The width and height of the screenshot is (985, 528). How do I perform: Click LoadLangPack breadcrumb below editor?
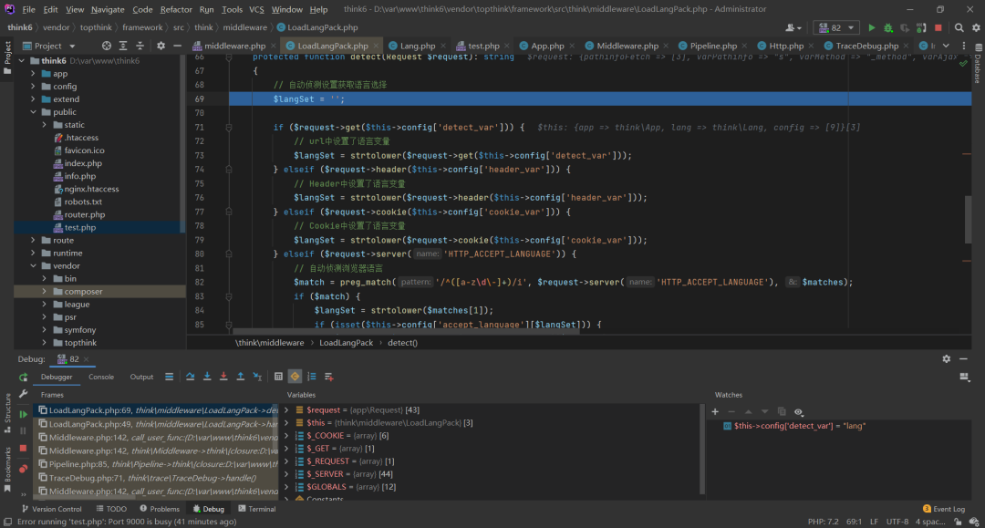coord(347,343)
